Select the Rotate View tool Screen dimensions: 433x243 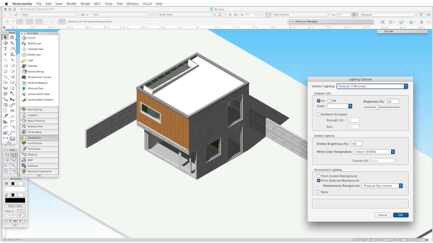[39, 55]
